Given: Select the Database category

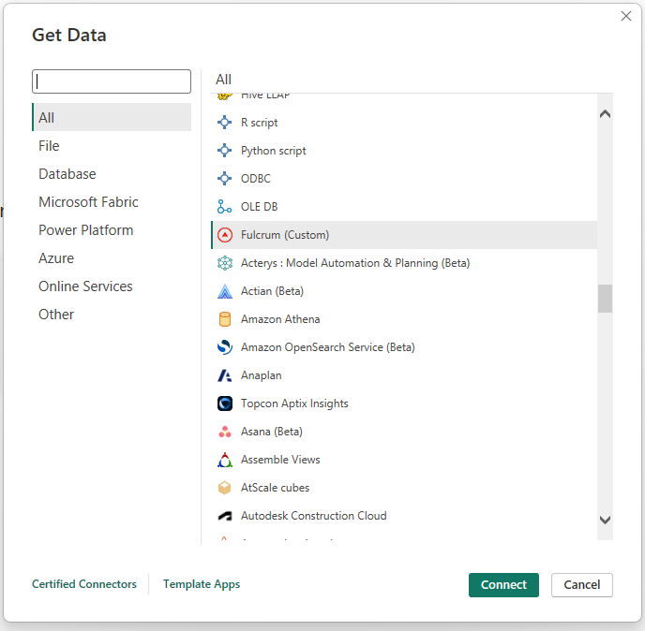Looking at the screenshot, I should tap(112, 174).
